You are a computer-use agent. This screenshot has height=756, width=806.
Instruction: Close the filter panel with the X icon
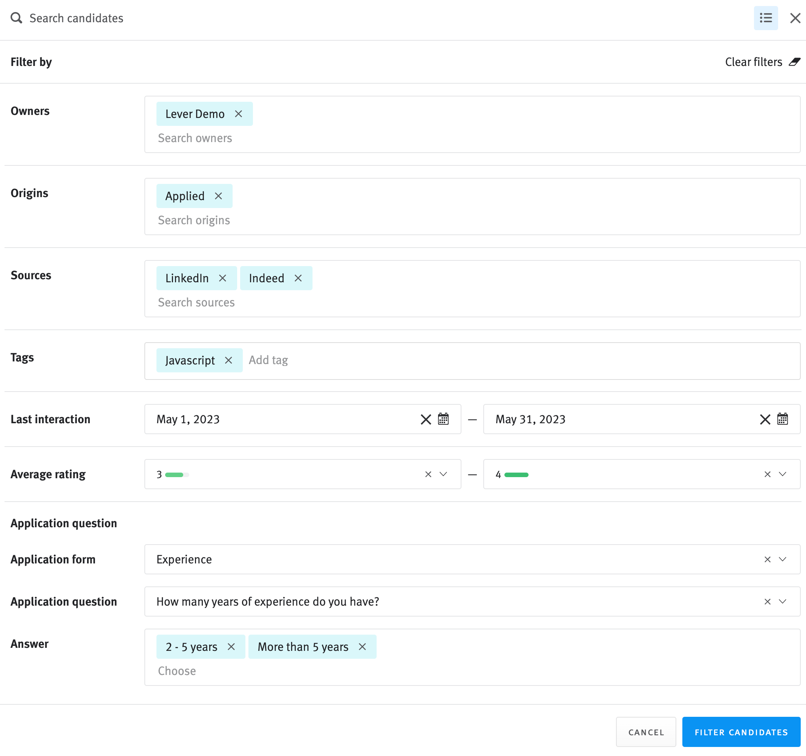(794, 18)
